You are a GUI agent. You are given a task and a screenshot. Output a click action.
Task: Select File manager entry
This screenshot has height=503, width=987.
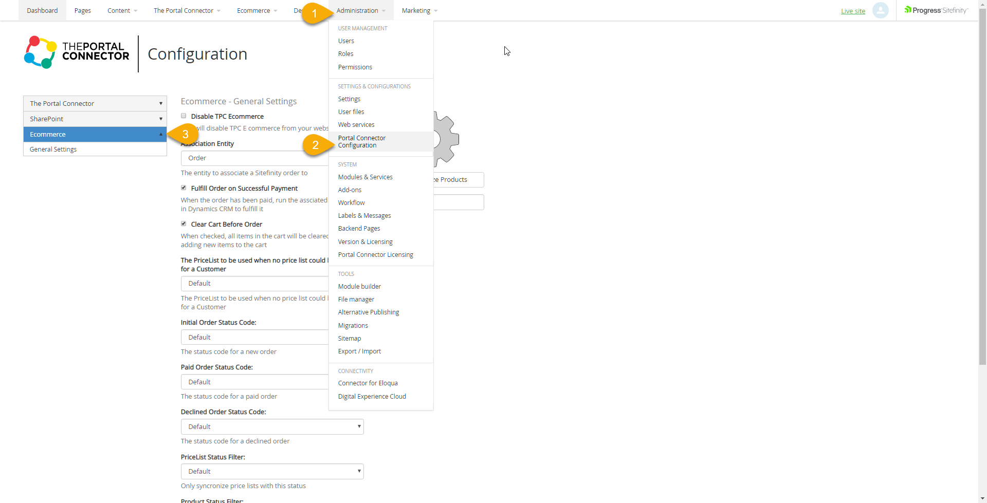356,300
